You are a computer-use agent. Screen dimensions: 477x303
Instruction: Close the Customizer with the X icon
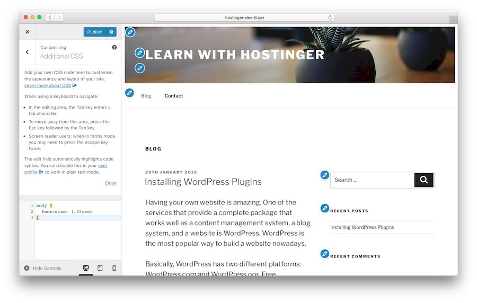pos(28,32)
